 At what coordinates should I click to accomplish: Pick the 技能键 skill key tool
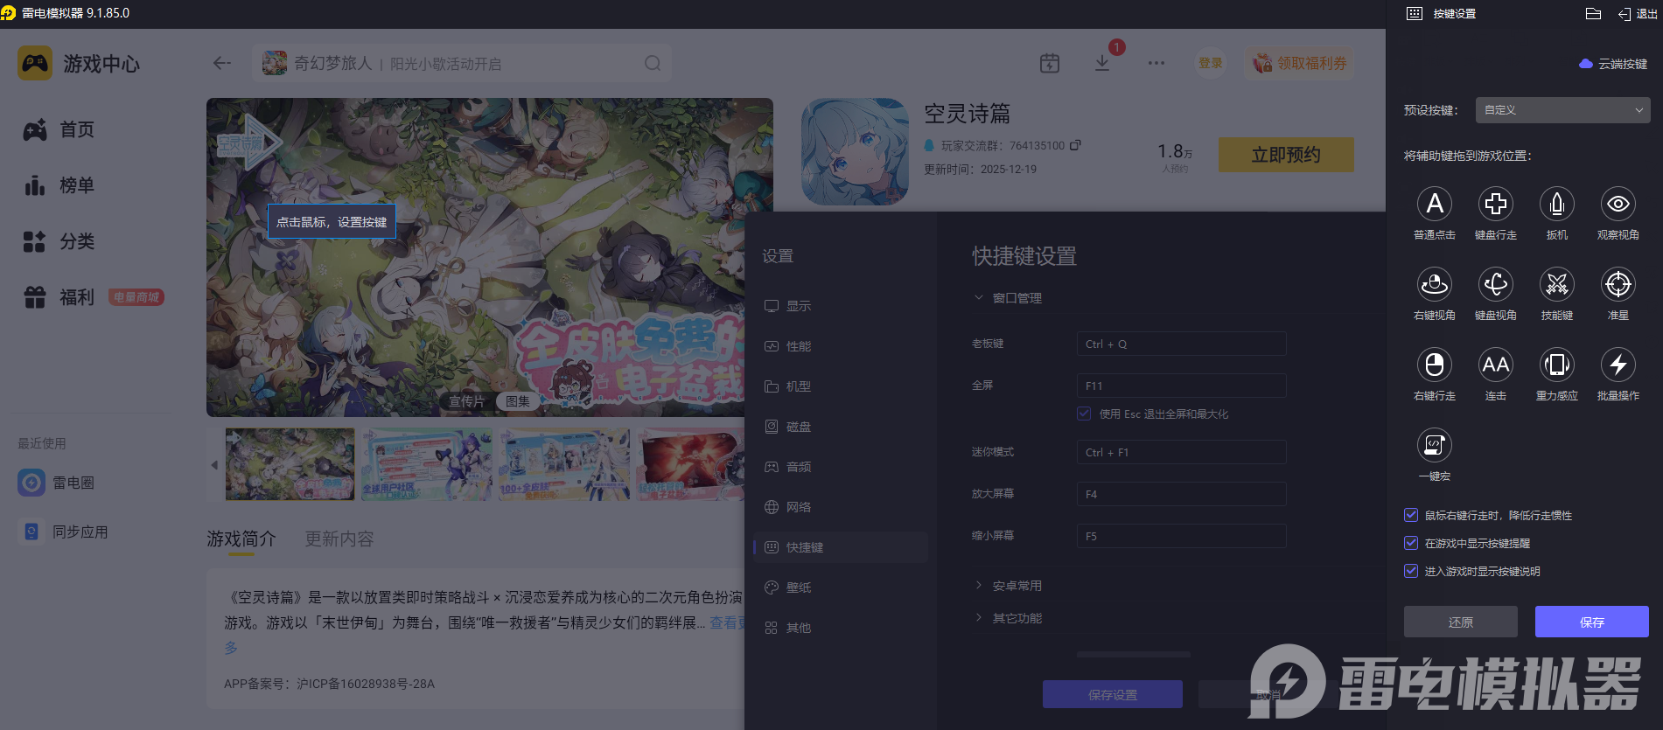pos(1557,284)
